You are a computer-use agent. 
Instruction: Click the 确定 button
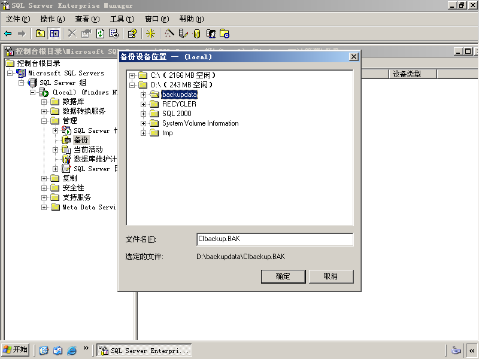pyautogui.click(x=283, y=276)
